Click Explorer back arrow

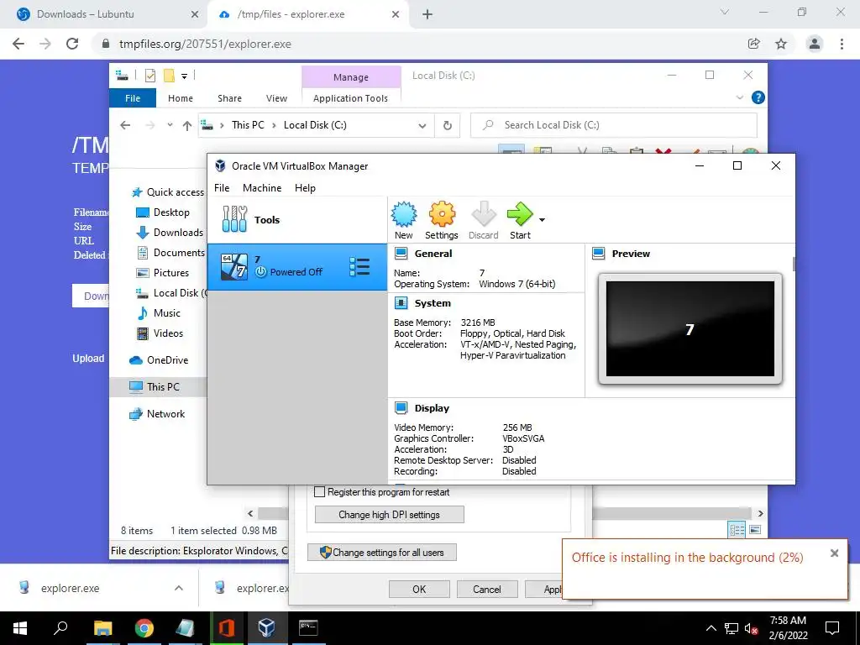(125, 125)
